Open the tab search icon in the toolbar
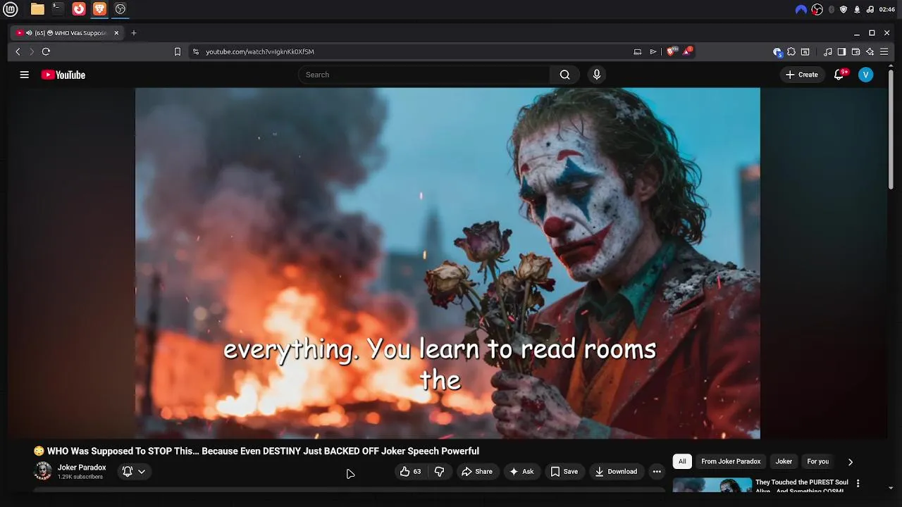 pyautogui.click(x=805, y=51)
